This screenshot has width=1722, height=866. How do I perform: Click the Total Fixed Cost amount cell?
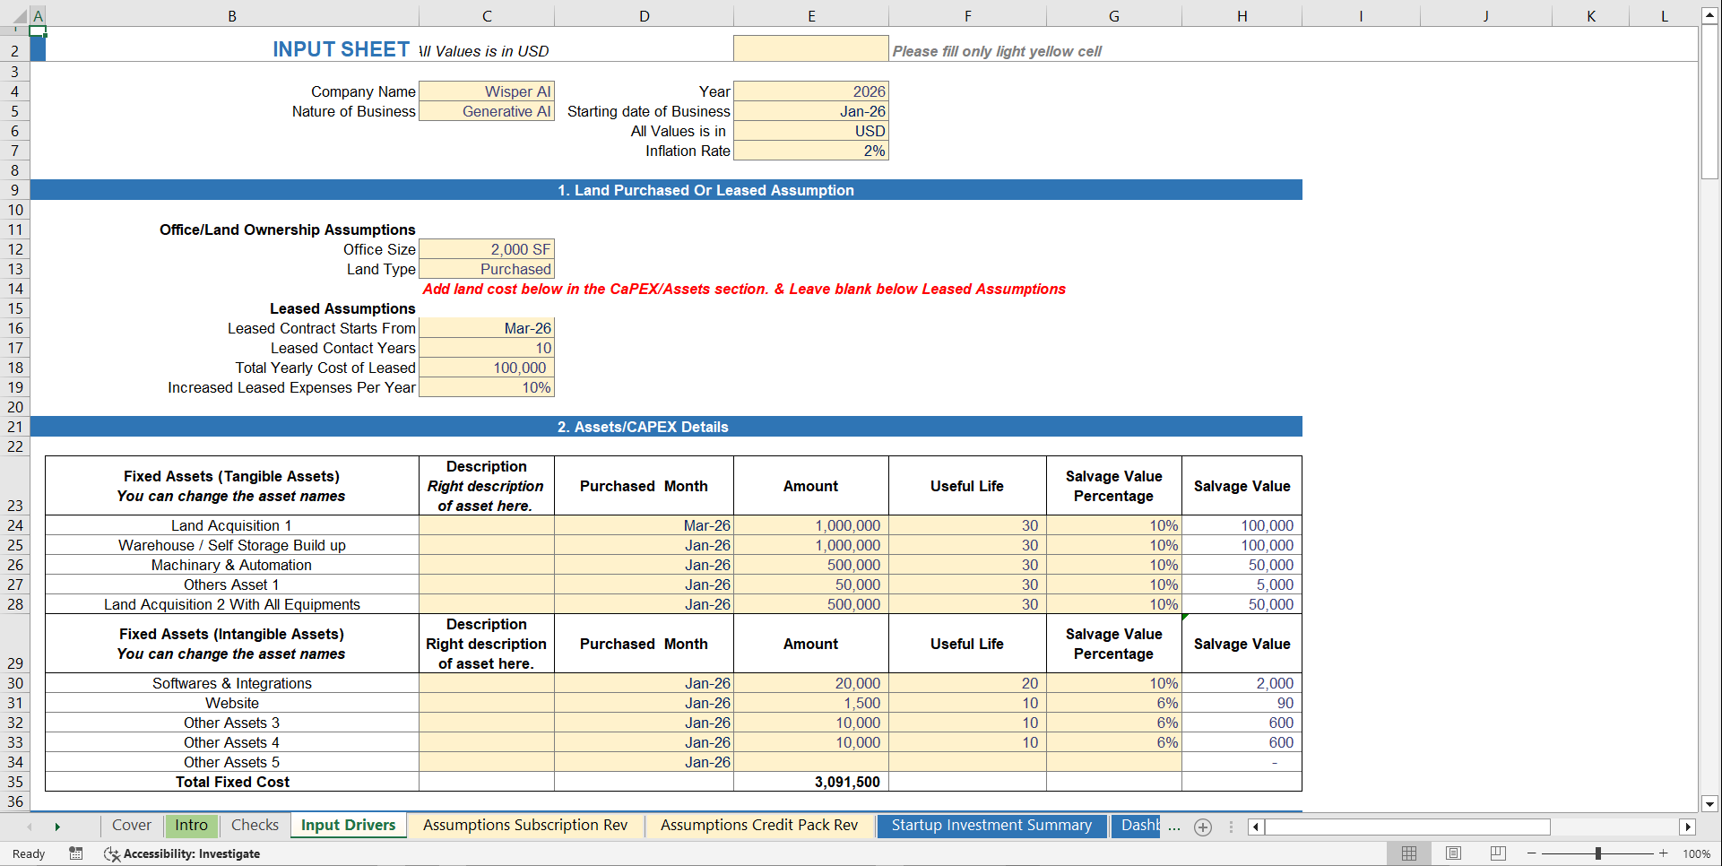point(810,781)
